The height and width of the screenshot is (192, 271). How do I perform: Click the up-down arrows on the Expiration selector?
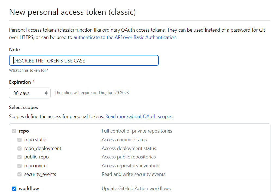coord(46,93)
